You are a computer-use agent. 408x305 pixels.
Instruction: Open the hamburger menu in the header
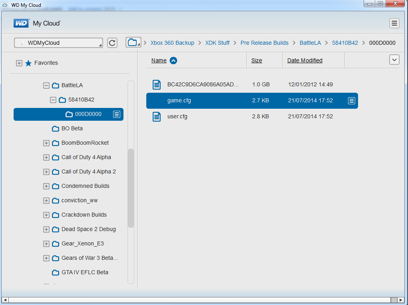(x=394, y=24)
